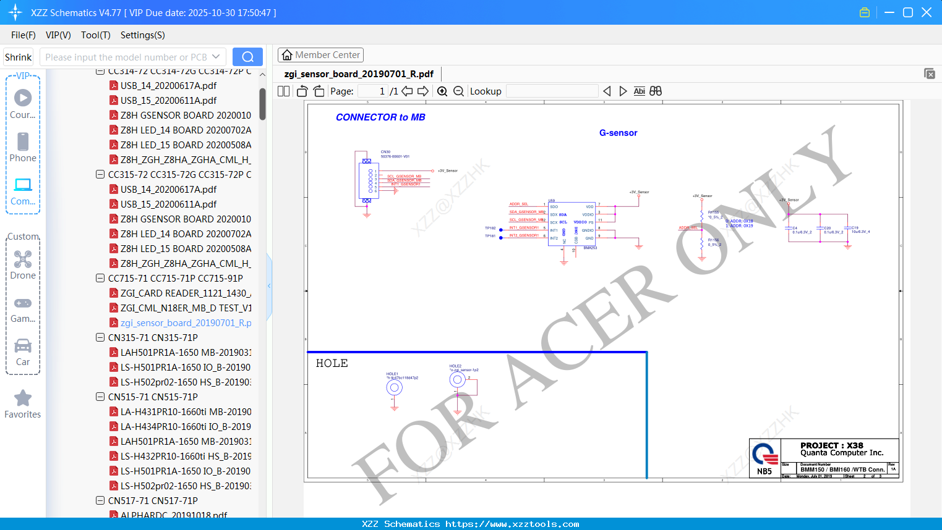Collapse the CN517-71 tree group
Image resolution: width=942 pixels, height=530 pixels.
(100, 500)
